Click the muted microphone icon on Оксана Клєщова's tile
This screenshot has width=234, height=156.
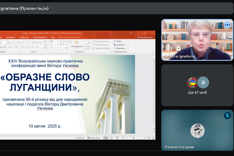coord(227,116)
